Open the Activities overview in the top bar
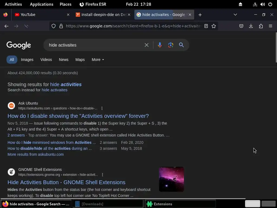The width and height of the screenshot is (277, 208). pyautogui.click(x=14, y=4)
